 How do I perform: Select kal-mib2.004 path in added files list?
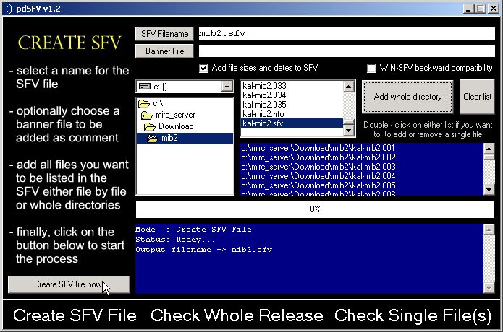coord(361,176)
